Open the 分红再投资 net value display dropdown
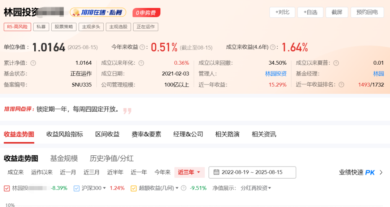This screenshot has height=207, width=390. (x=256, y=188)
